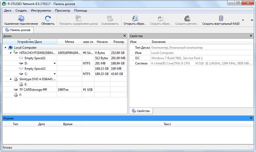Screen dimensions: 256x152
Task: Refresh the drive list with Обновить
Action: click(48, 18)
